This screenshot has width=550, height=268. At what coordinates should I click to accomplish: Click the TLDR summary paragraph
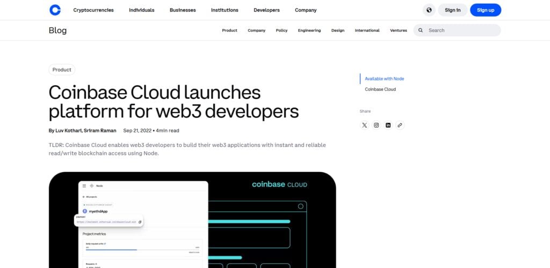point(187,149)
